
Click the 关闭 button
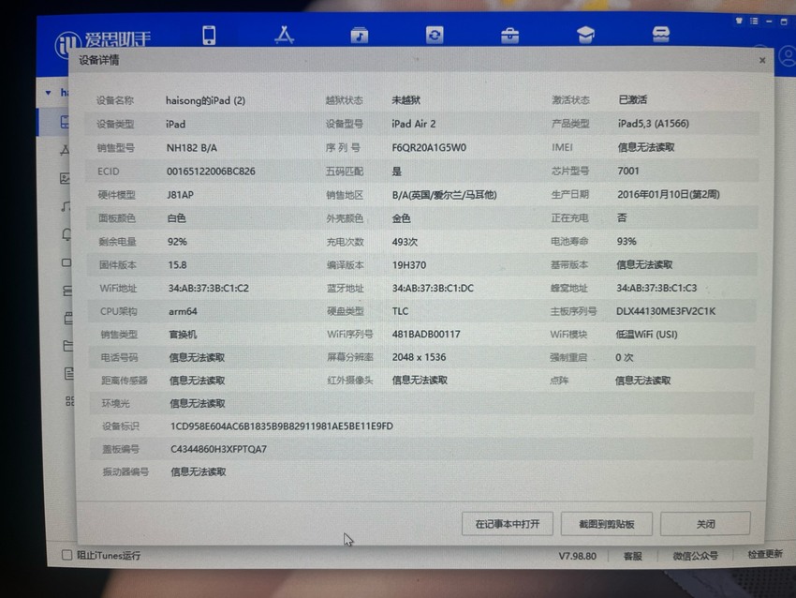pyautogui.click(x=705, y=524)
